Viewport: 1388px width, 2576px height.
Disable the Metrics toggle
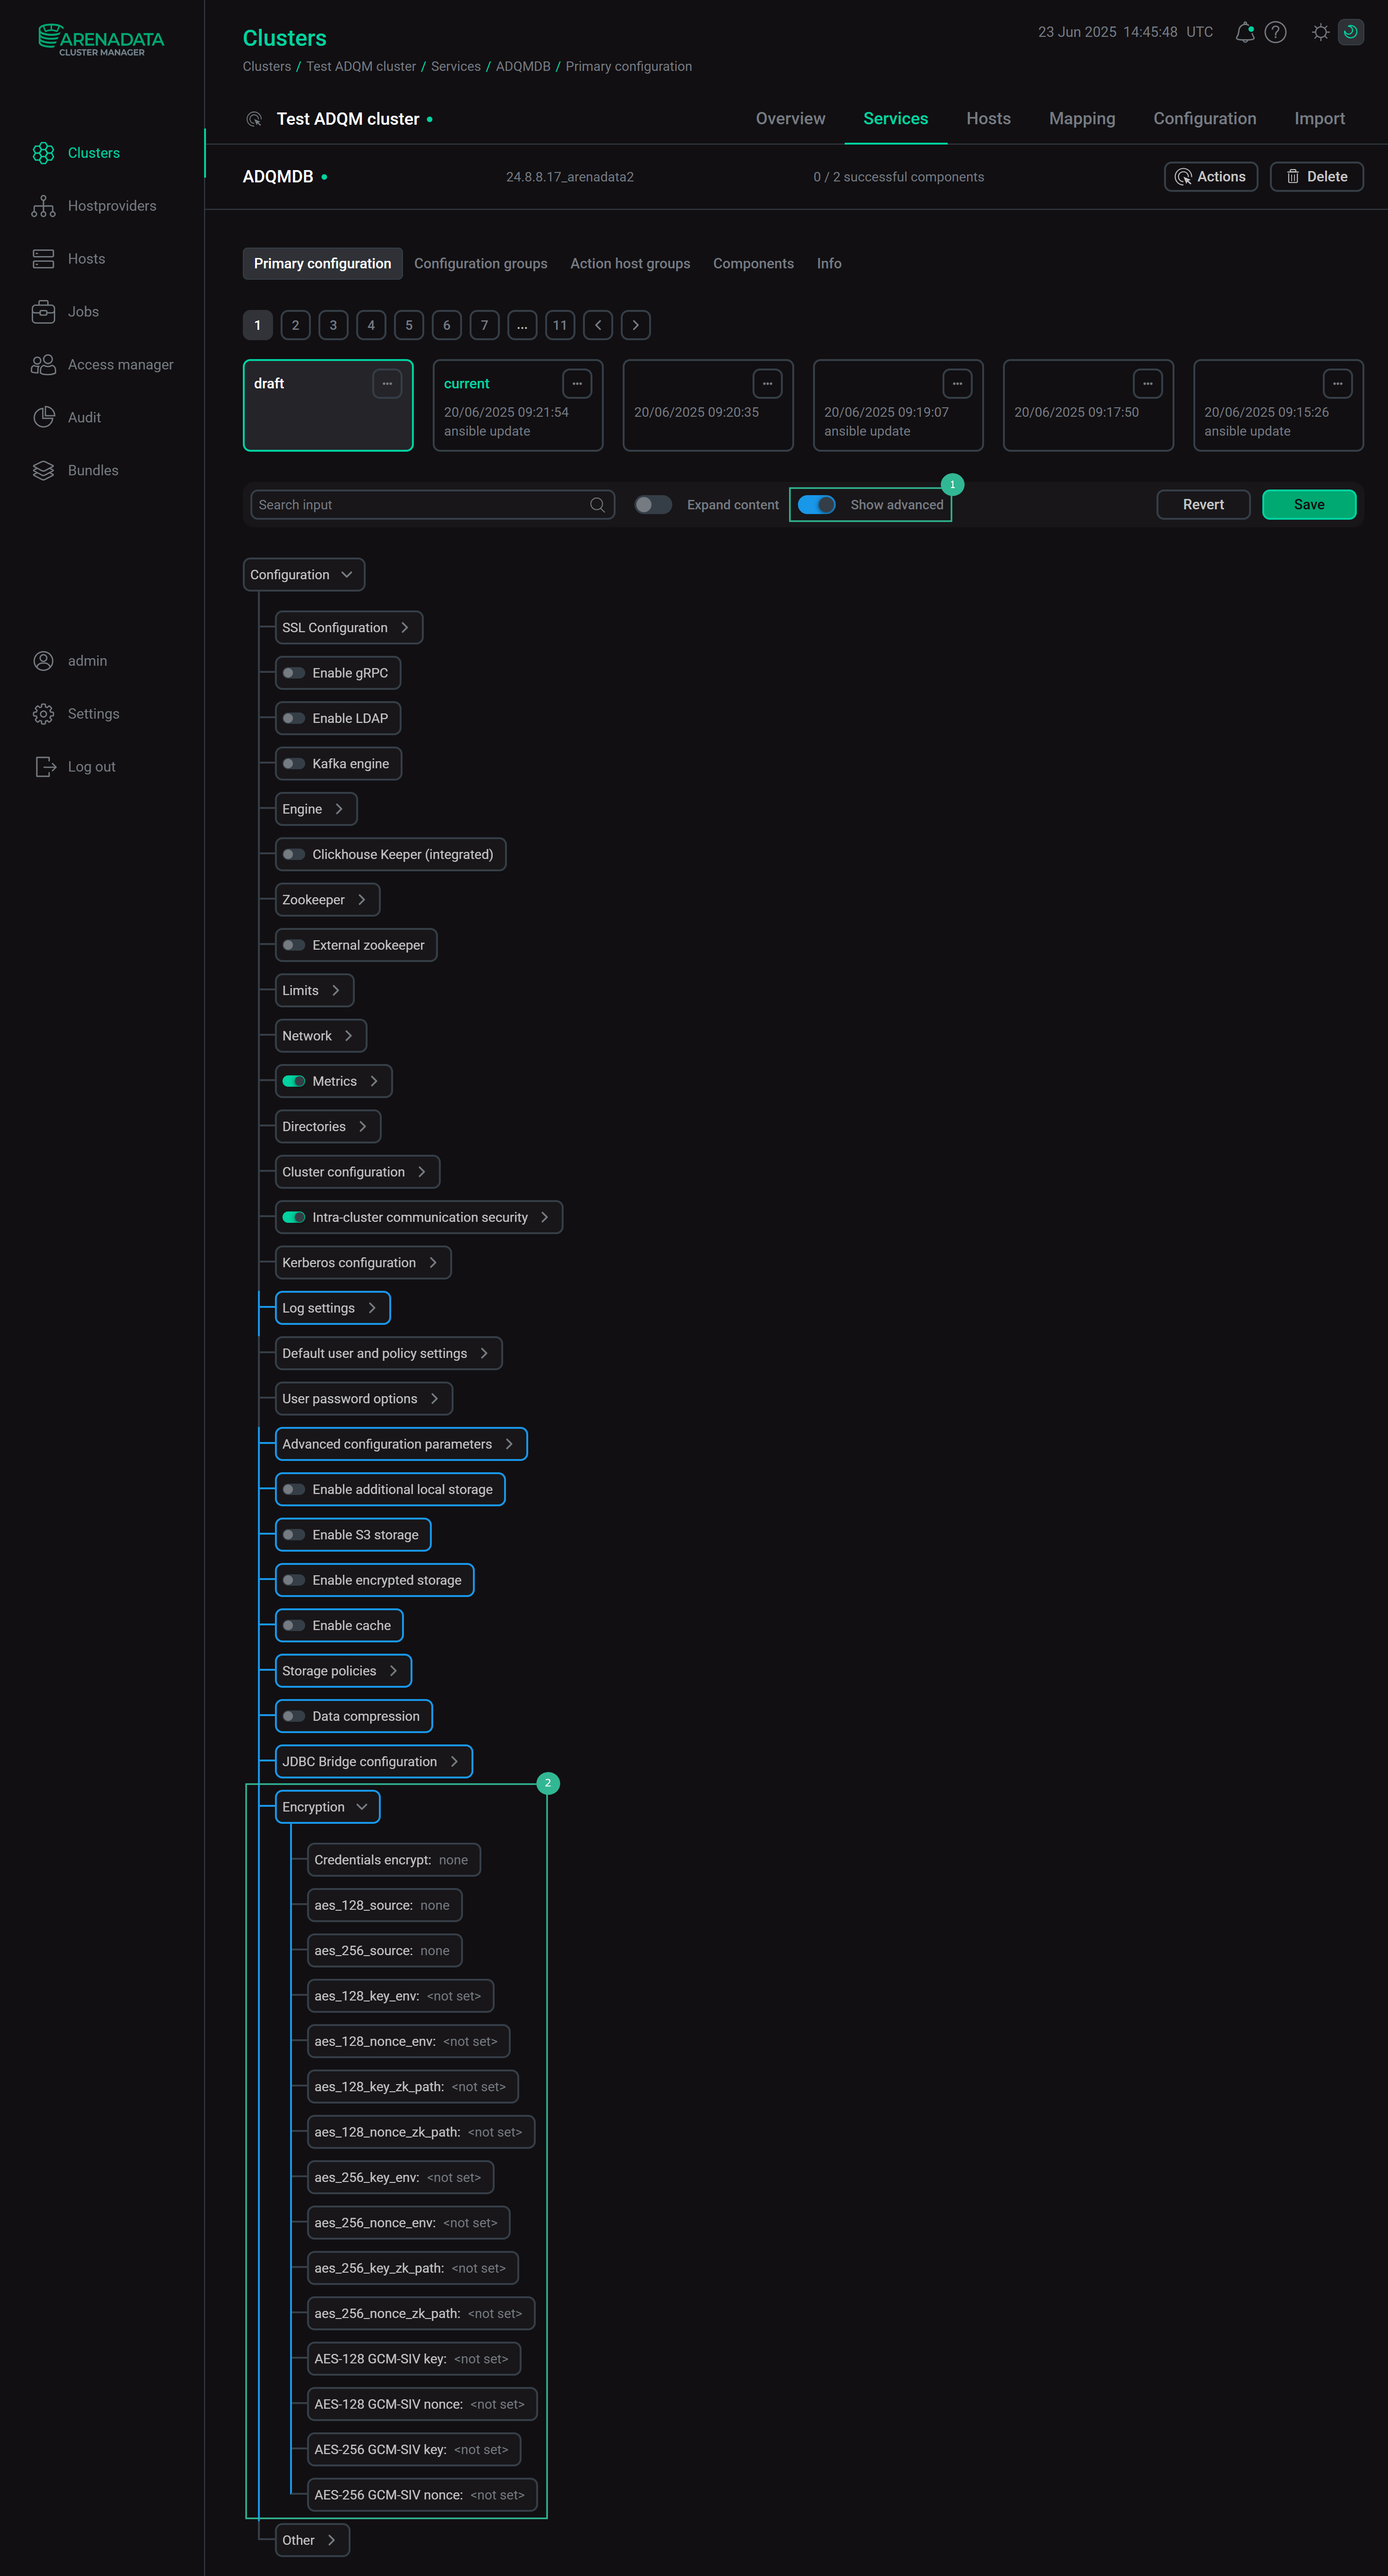(294, 1081)
